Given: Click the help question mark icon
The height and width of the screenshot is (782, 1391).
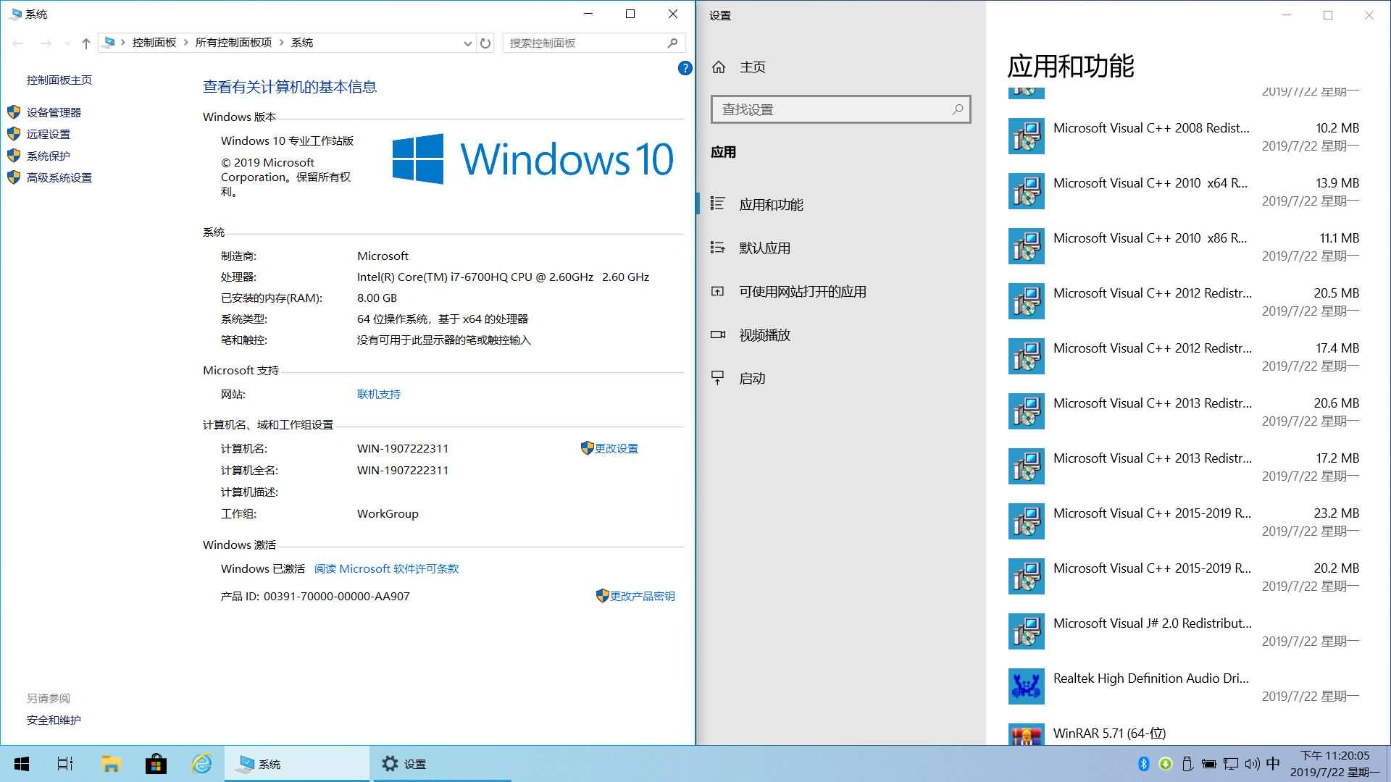Looking at the screenshot, I should pyautogui.click(x=685, y=68).
